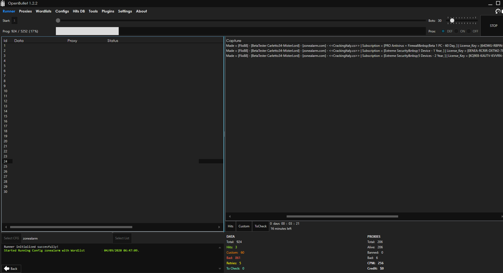Select capture line with Extreme Security 5 Devices
Viewport: 503px width, 273px height.
click(364, 56)
